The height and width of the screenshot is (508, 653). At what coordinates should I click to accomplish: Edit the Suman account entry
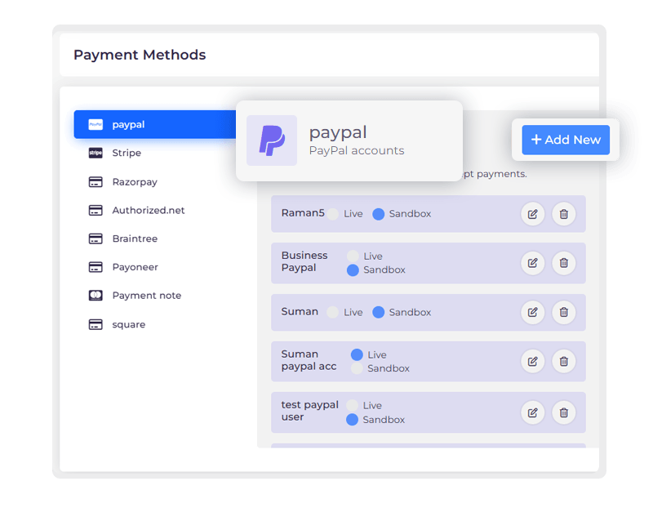(532, 312)
